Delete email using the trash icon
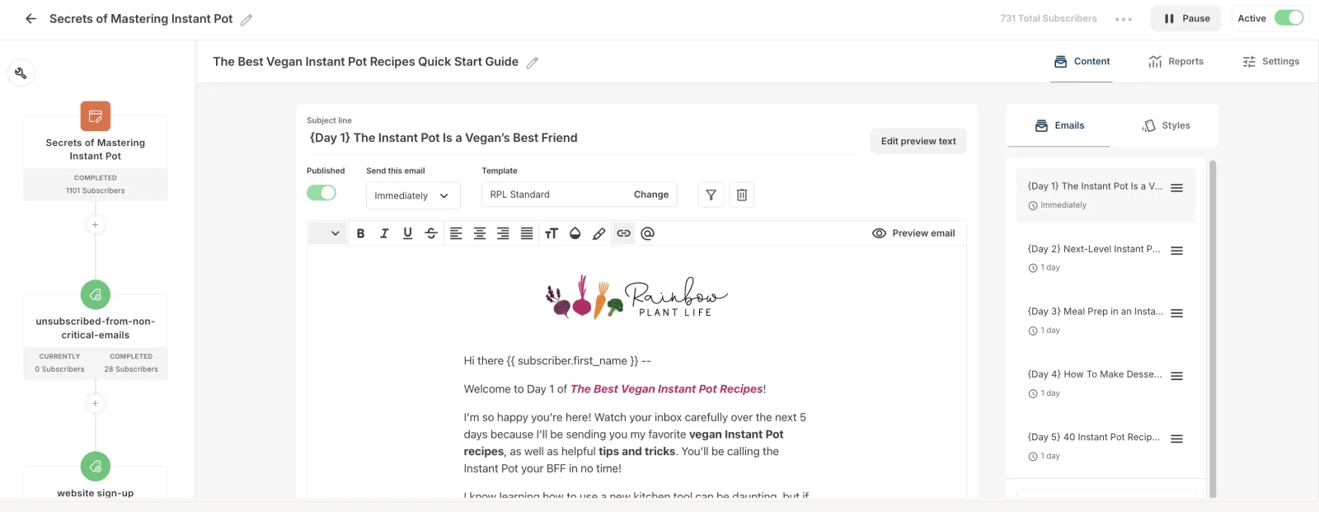 tap(742, 195)
